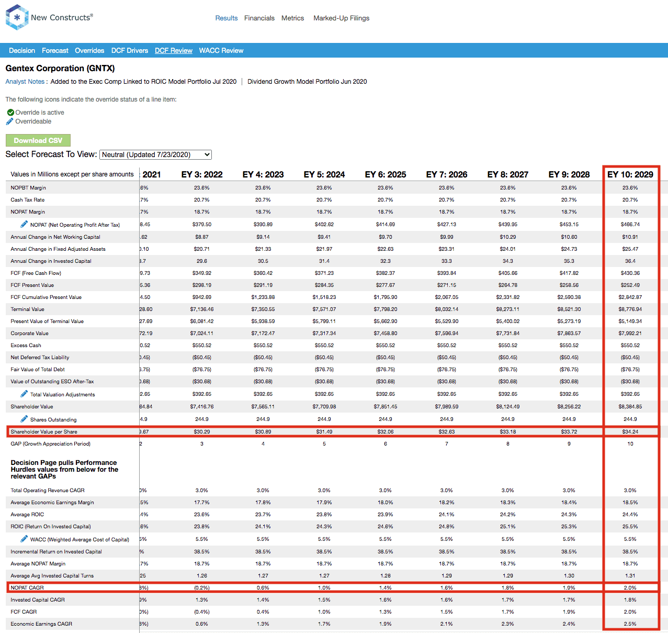The width and height of the screenshot is (668, 633).
Task: Click green checkmark Override is active icon
Action: [10, 113]
